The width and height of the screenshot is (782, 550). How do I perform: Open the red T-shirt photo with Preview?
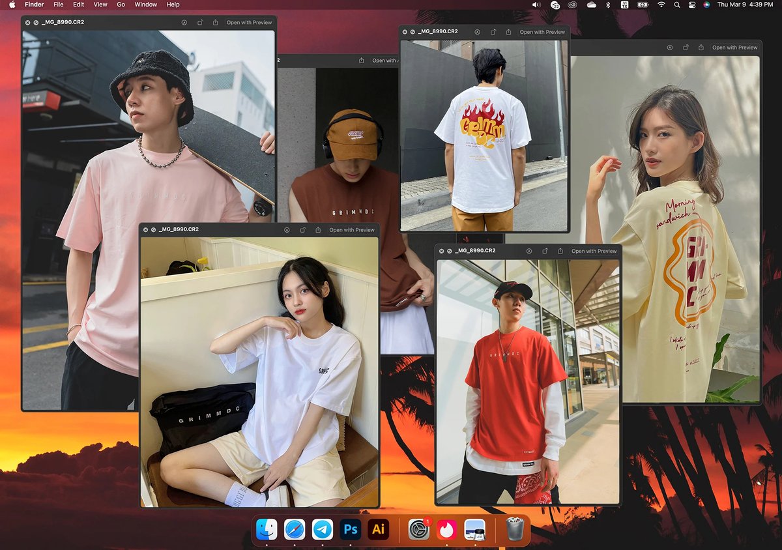594,251
